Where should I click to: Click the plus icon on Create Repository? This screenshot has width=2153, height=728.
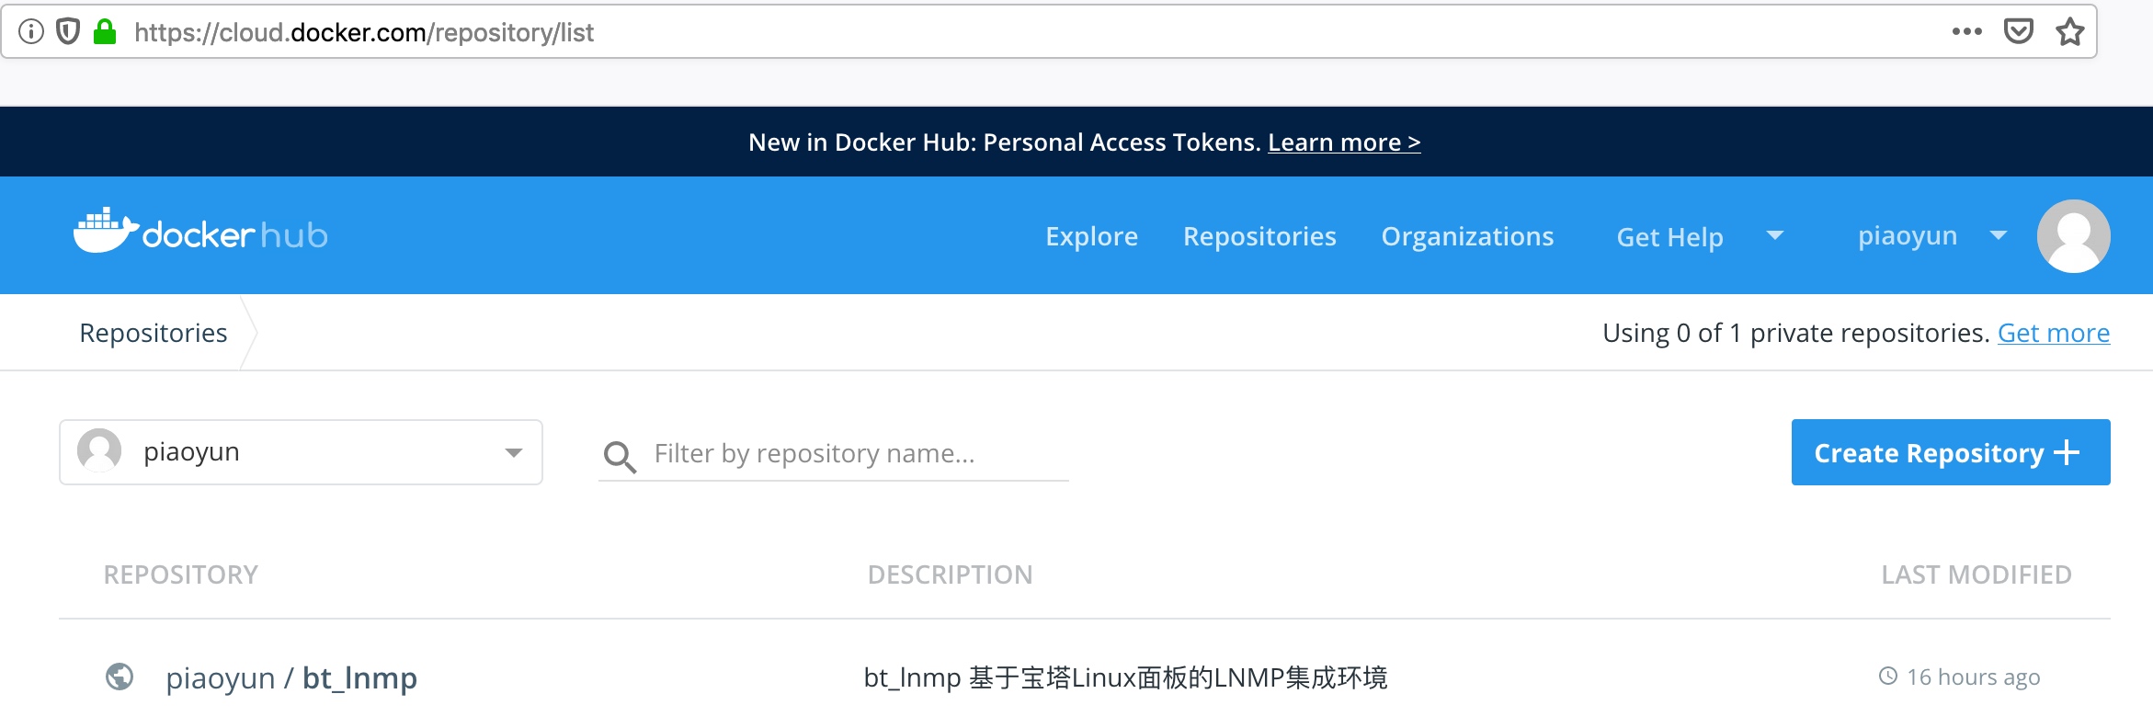pos(2067,452)
